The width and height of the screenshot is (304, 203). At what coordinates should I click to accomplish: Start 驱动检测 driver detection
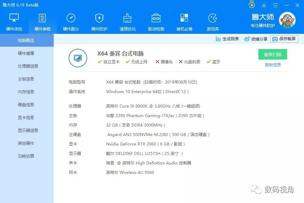point(156,21)
